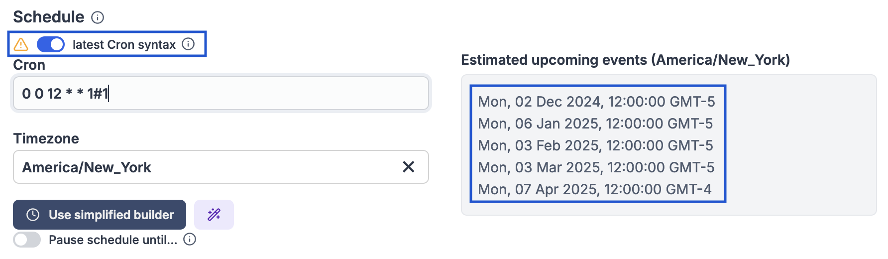Viewport: 888px width, 259px height.
Task: Select the 07 Apr 2025 upcoming event
Action: click(x=595, y=189)
